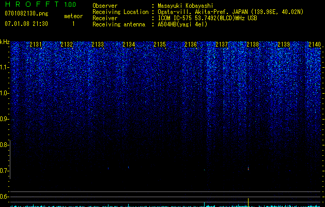325x207 pixels.
Task: Click the 0.9 kHz axis label
Action: point(4,119)
